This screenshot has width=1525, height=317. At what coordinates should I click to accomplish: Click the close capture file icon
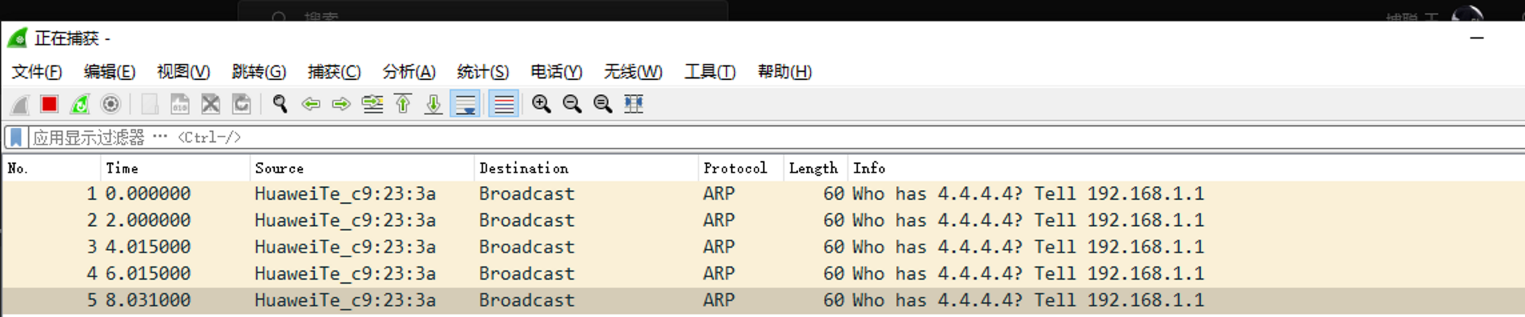(x=211, y=105)
